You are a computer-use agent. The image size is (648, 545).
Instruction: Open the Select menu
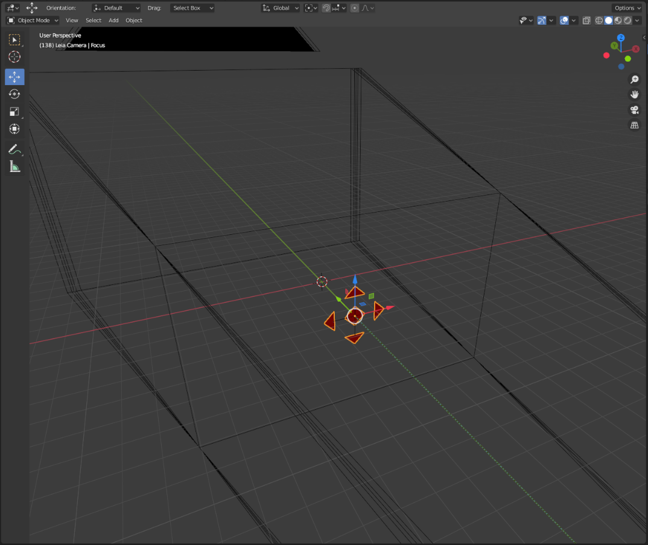[94, 21]
